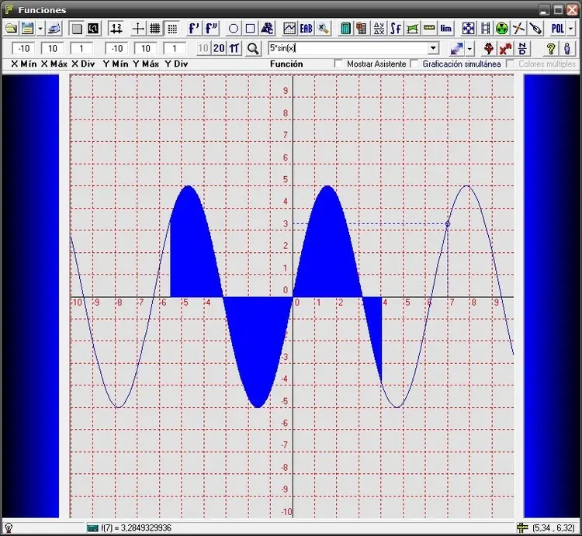Click the magnifying glass zoom button

point(253,49)
